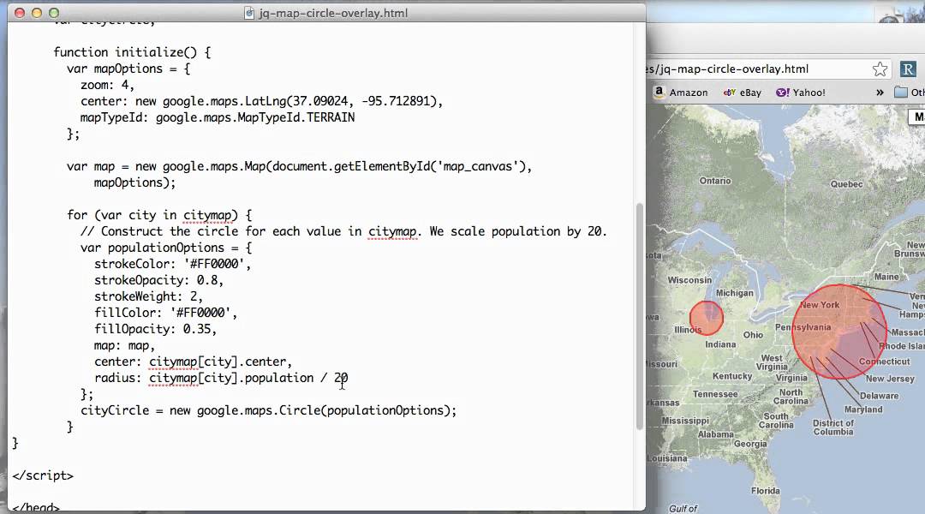This screenshot has width=925, height=514.
Task: Click the District of Columbia map label
Action: [833, 427]
